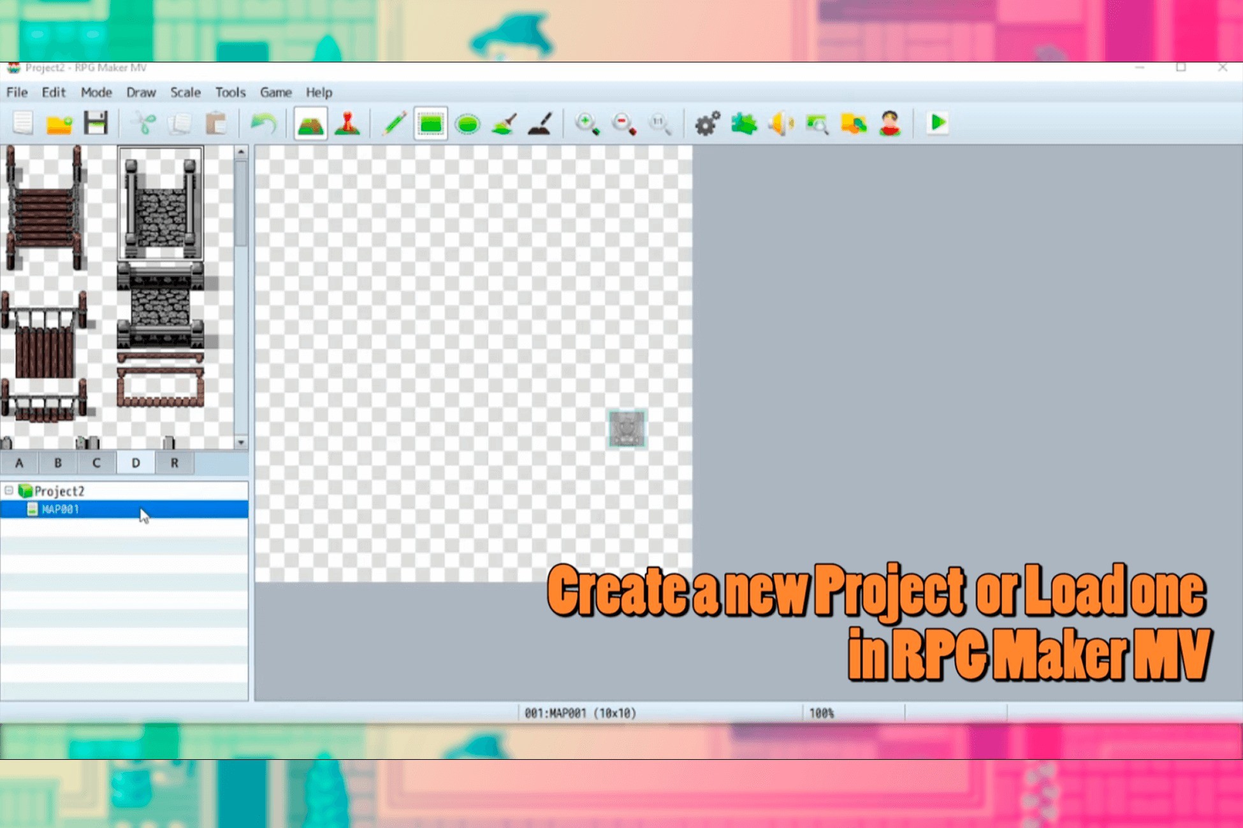The height and width of the screenshot is (828, 1243).
Task: Open the Resource Manager icon
Action: pos(854,123)
